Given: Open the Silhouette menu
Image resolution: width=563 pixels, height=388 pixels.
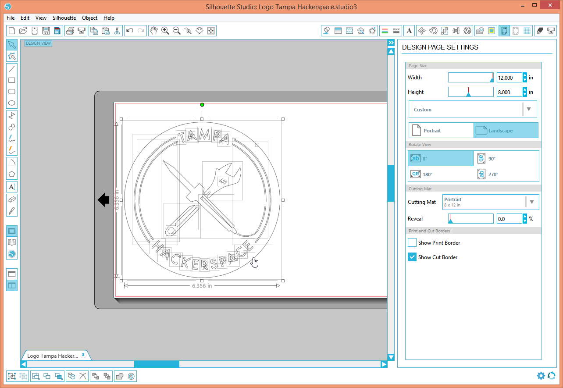Looking at the screenshot, I should coord(64,18).
